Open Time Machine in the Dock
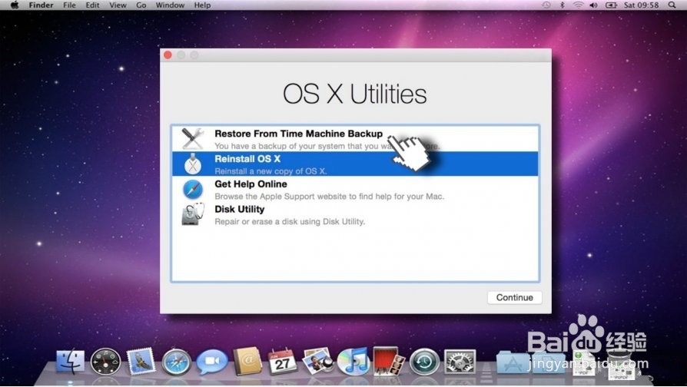Viewport: 687px width, 387px height. pos(424,362)
